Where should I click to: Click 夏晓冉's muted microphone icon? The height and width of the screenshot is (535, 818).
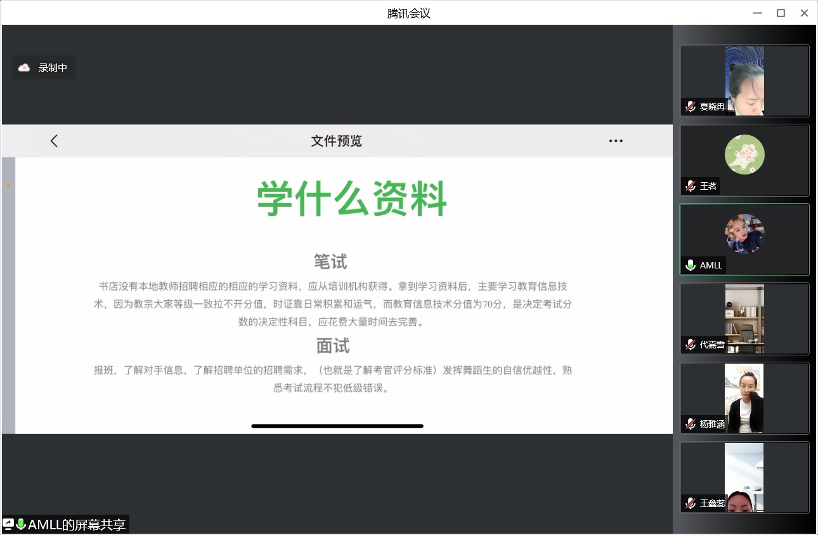(x=690, y=107)
